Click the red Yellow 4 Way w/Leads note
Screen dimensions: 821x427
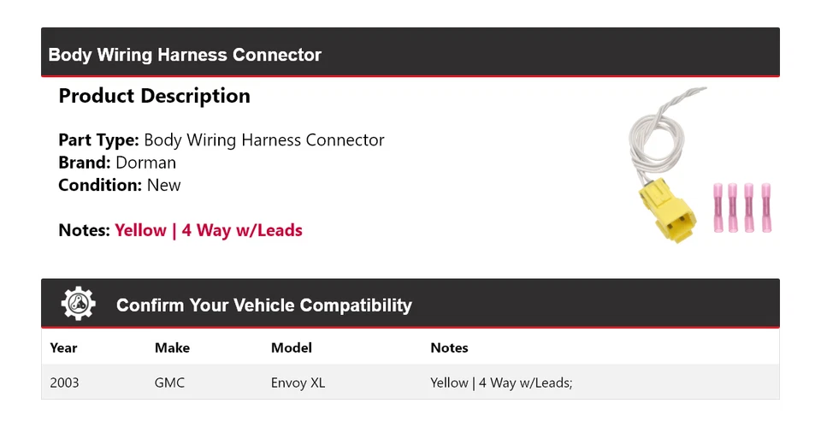(x=209, y=230)
